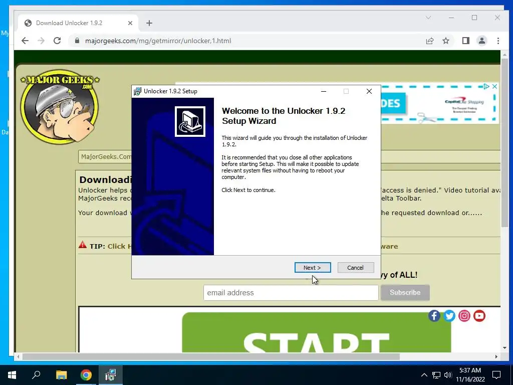The width and height of the screenshot is (513, 385).
Task: Click the green START ad button
Action: (317, 332)
